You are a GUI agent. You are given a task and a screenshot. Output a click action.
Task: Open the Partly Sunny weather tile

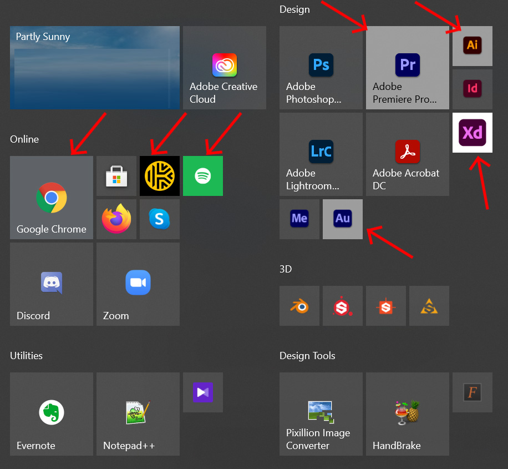pos(95,68)
